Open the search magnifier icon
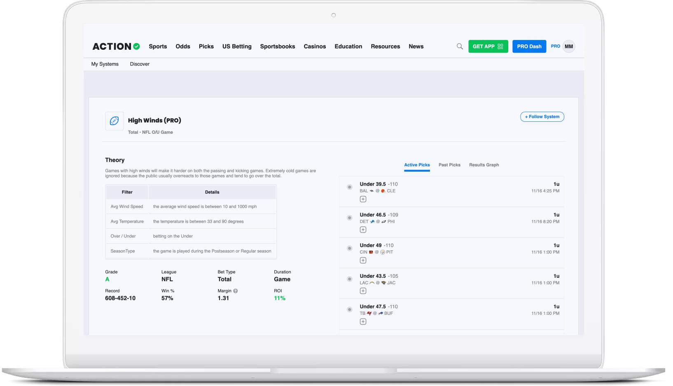The image size is (673, 386). pos(460,46)
